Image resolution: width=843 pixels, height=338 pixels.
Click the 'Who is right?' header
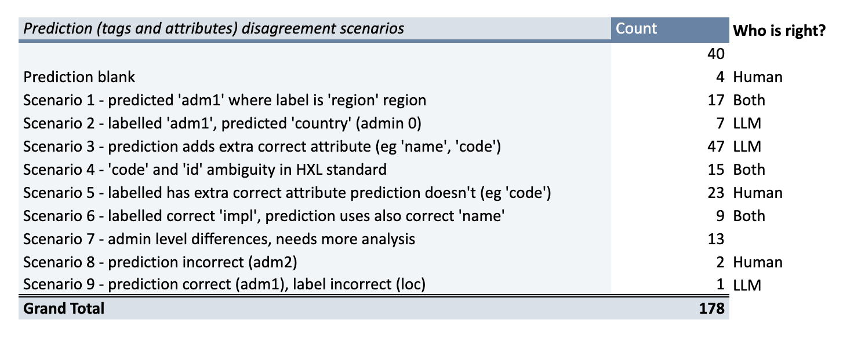[x=779, y=31]
